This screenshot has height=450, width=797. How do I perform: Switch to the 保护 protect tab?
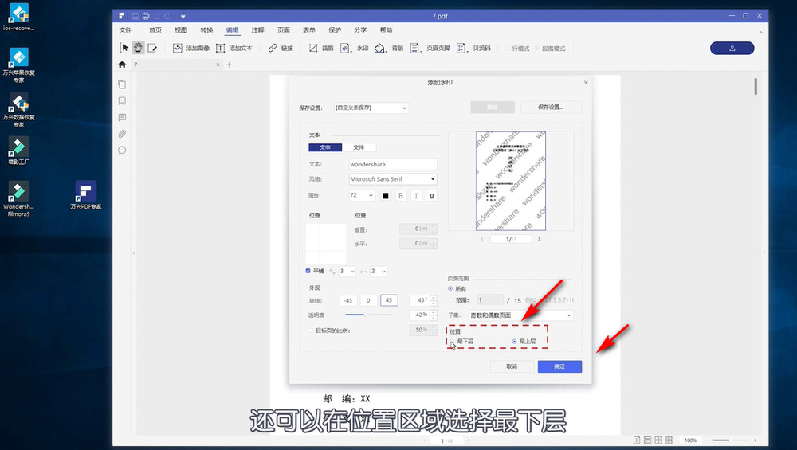[x=335, y=30]
